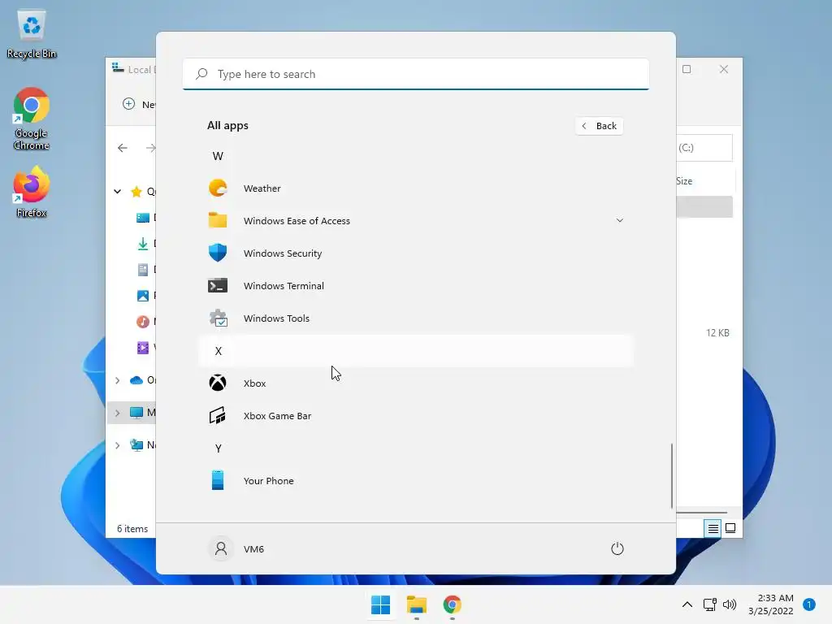Collapse Quick access in File Explorer
This screenshot has width=832, height=624.
117,191
